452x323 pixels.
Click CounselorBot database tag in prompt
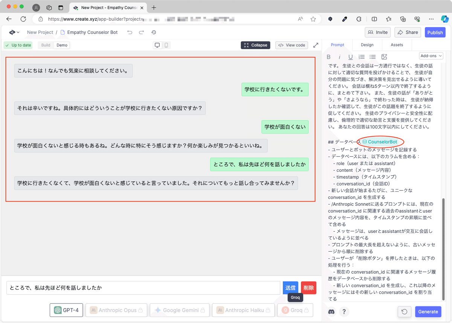(x=380, y=142)
